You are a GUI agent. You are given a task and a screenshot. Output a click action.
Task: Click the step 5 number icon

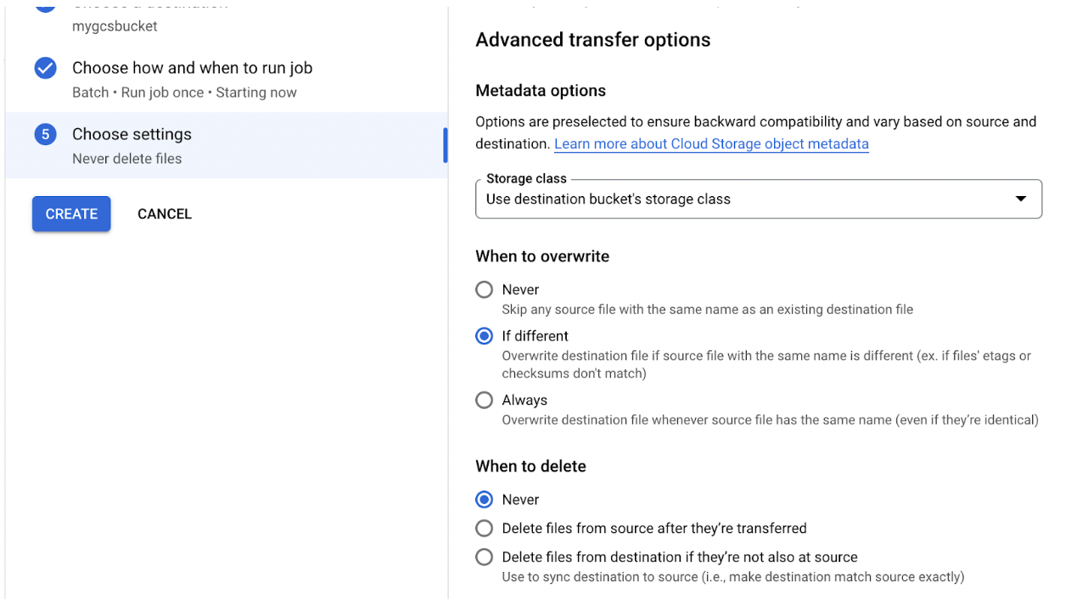(45, 134)
